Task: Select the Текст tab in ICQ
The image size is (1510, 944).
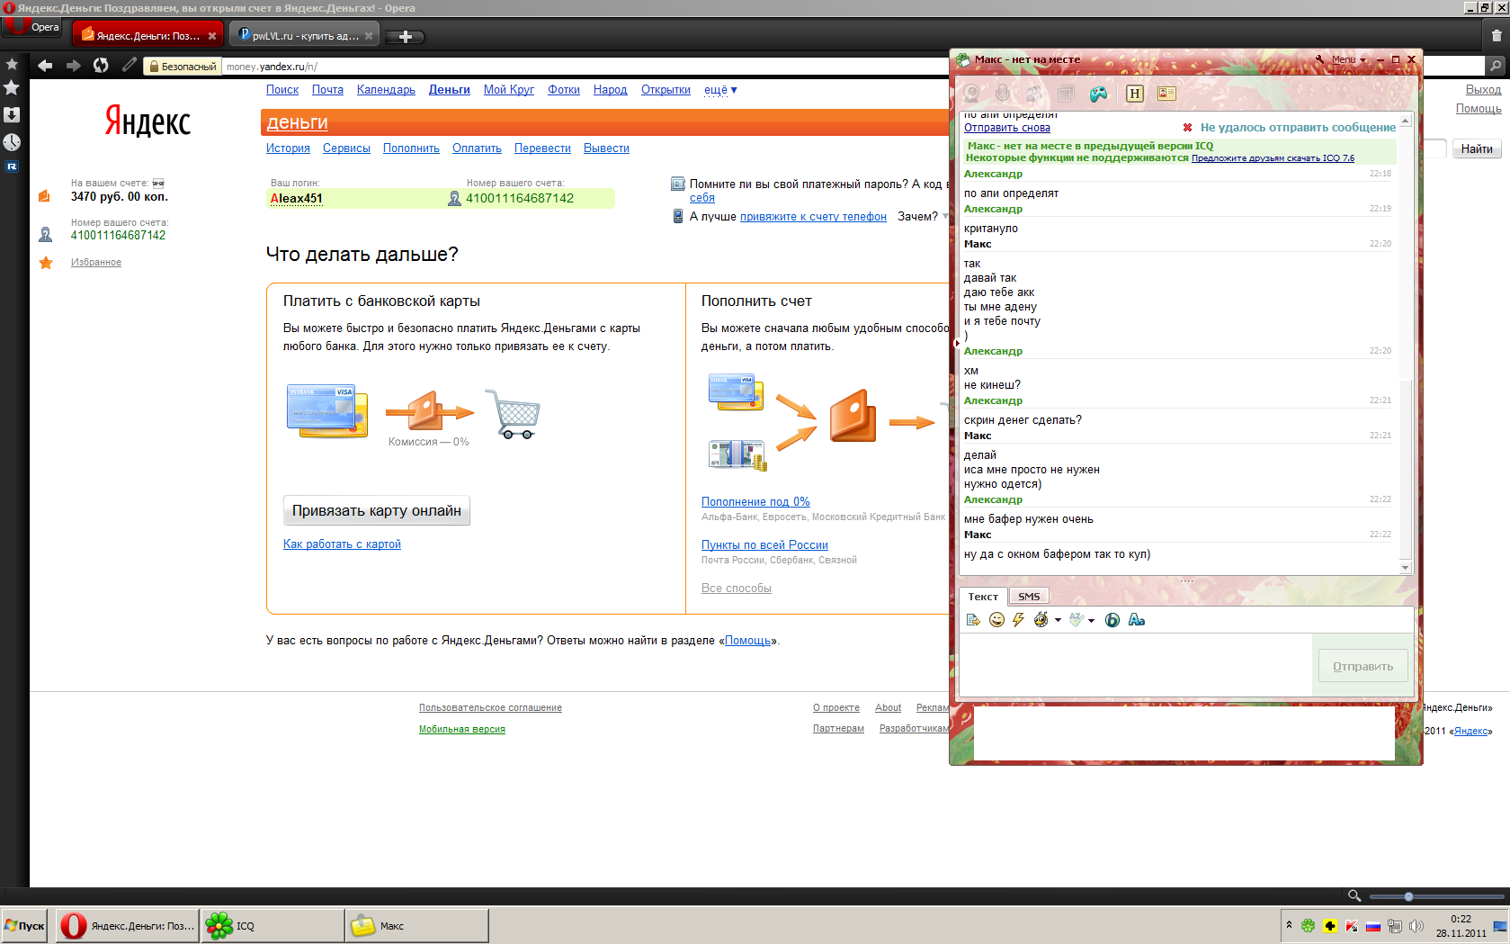Action: pos(983,597)
